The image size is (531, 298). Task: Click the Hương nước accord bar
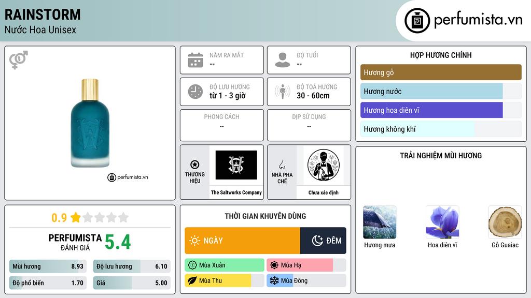point(441,91)
